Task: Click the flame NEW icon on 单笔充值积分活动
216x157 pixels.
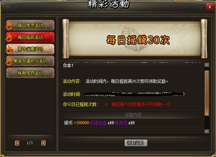Action: pyautogui.click(x=9, y=61)
